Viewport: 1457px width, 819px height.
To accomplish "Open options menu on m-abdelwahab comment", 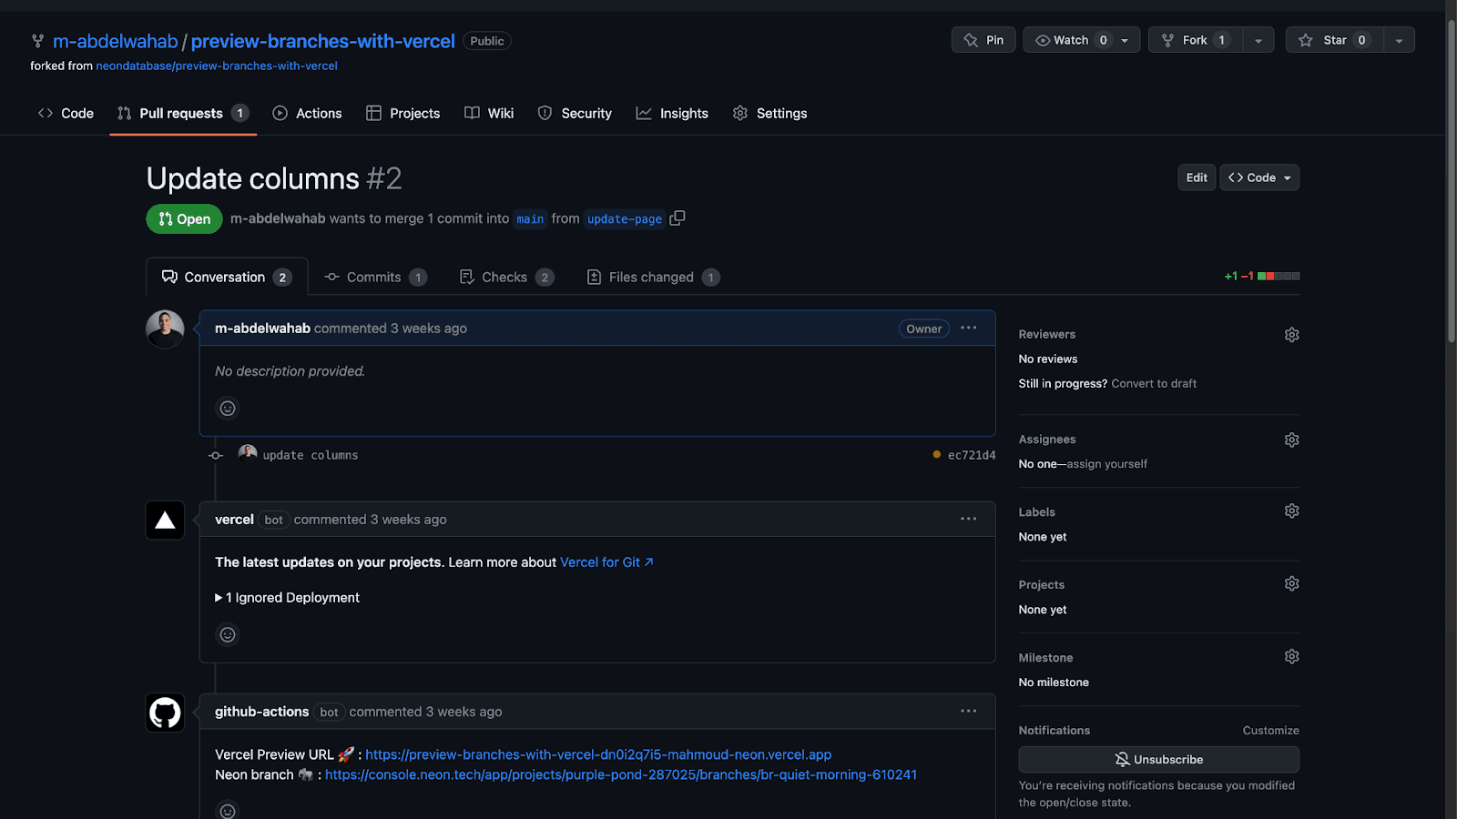I will (x=968, y=329).
